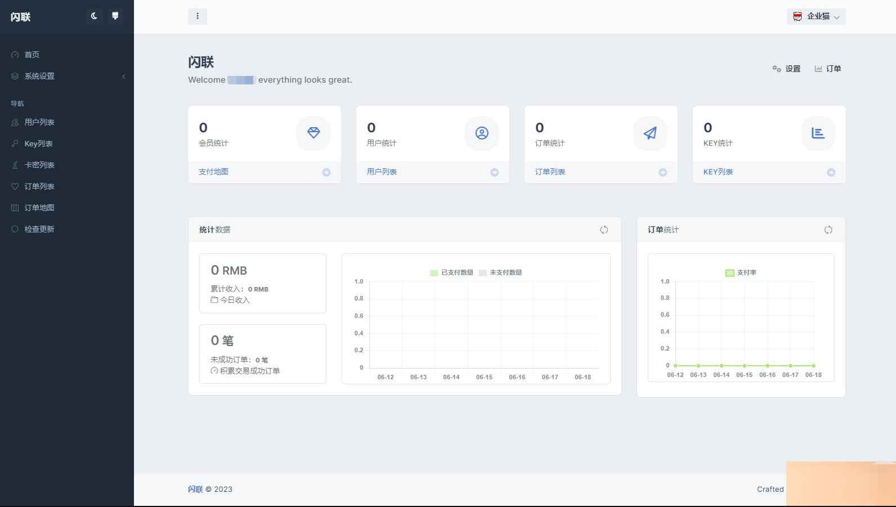Toggle 已支付数量 legend series in chart

coord(451,273)
